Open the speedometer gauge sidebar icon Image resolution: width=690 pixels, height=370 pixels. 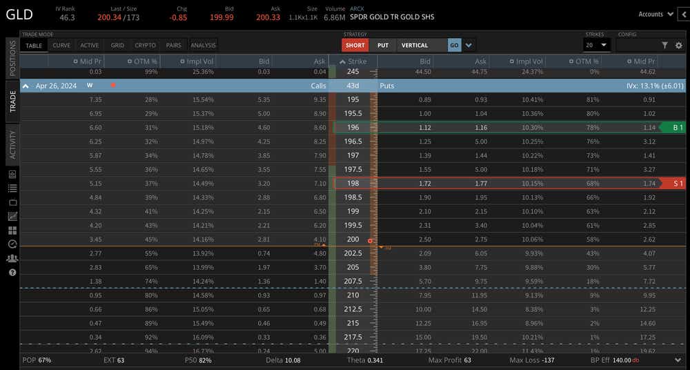coord(12,244)
